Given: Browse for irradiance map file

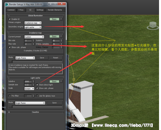Looking at the screenshot, I should pos(10,62).
